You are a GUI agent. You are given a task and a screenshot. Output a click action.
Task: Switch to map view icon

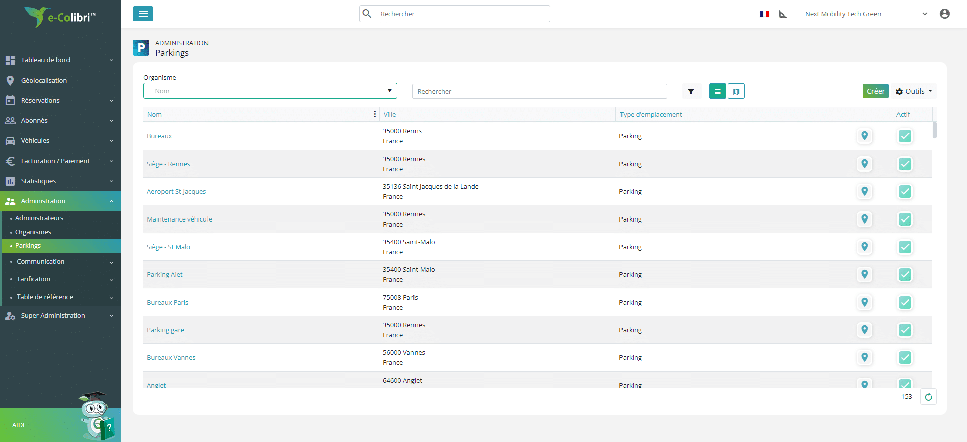736,91
